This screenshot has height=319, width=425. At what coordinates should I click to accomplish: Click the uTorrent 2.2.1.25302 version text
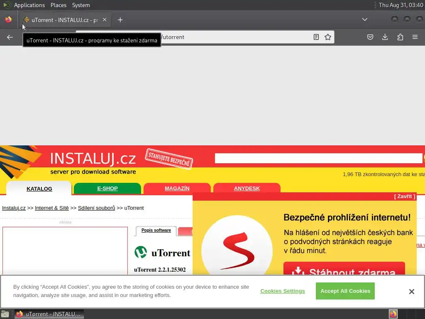point(160,270)
